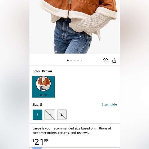Open the share icon next to the heart
The width and height of the screenshot is (149, 149).
114,60
